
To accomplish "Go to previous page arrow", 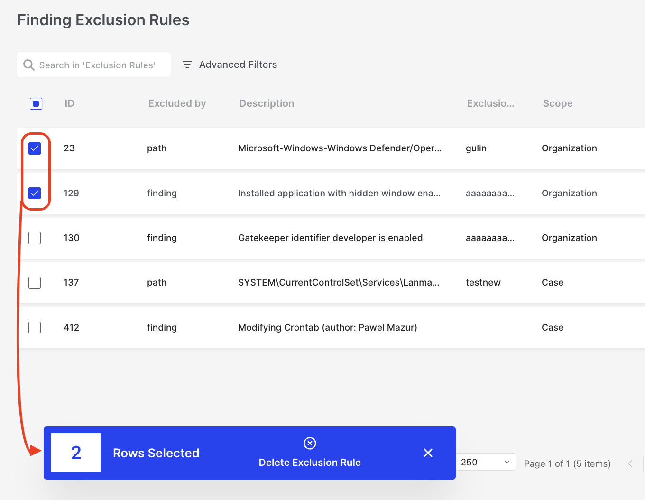I will 630,463.
